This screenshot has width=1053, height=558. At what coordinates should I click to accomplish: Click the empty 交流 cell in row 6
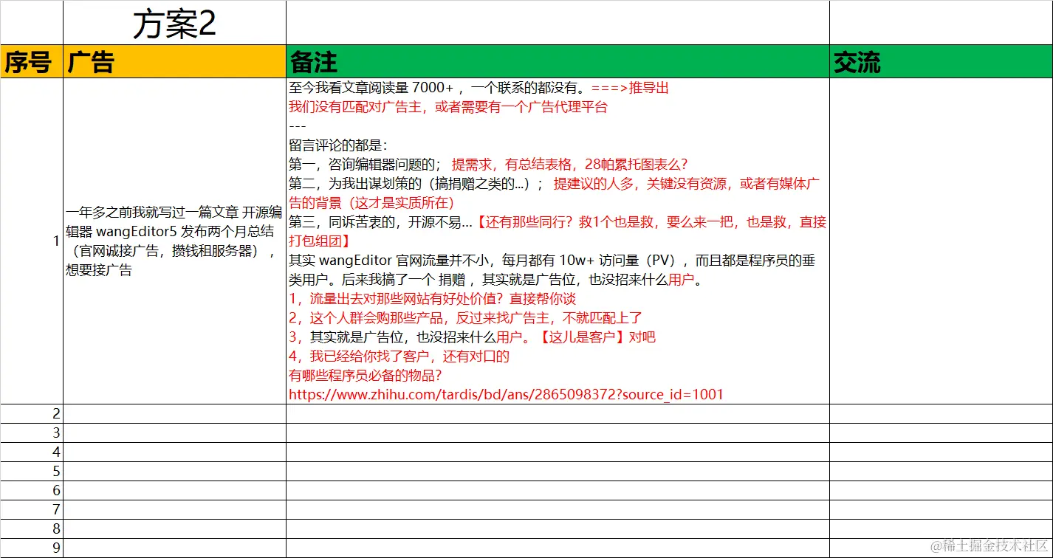point(941,490)
